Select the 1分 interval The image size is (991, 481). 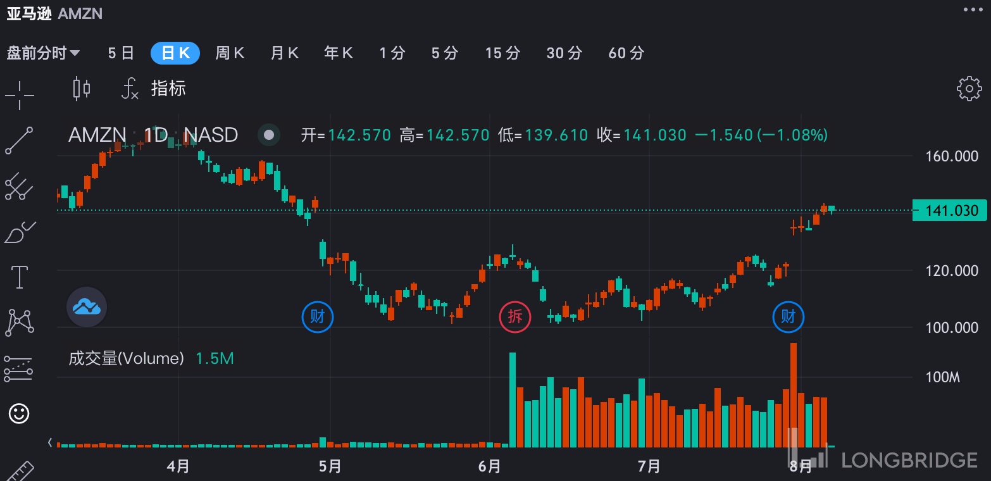click(392, 53)
